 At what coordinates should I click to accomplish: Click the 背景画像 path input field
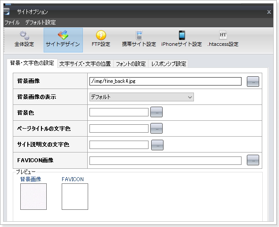pyautogui.click(x=165, y=81)
